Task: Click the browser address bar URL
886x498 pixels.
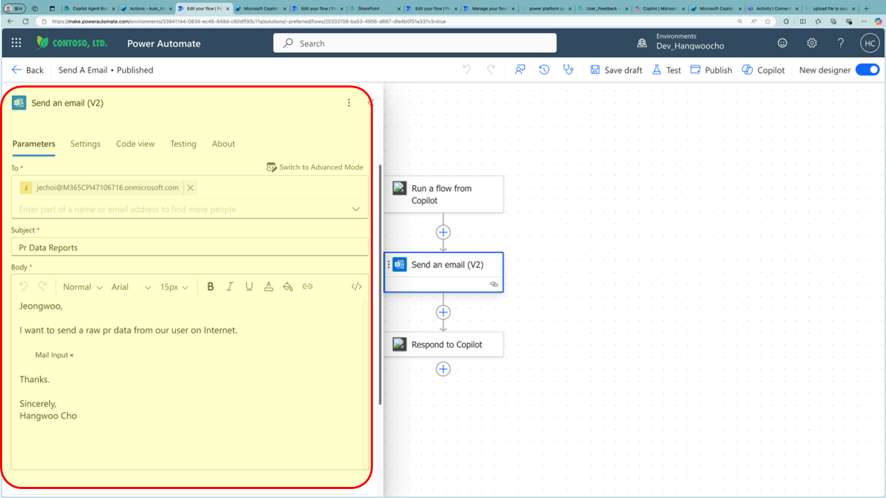Action: click(x=249, y=22)
